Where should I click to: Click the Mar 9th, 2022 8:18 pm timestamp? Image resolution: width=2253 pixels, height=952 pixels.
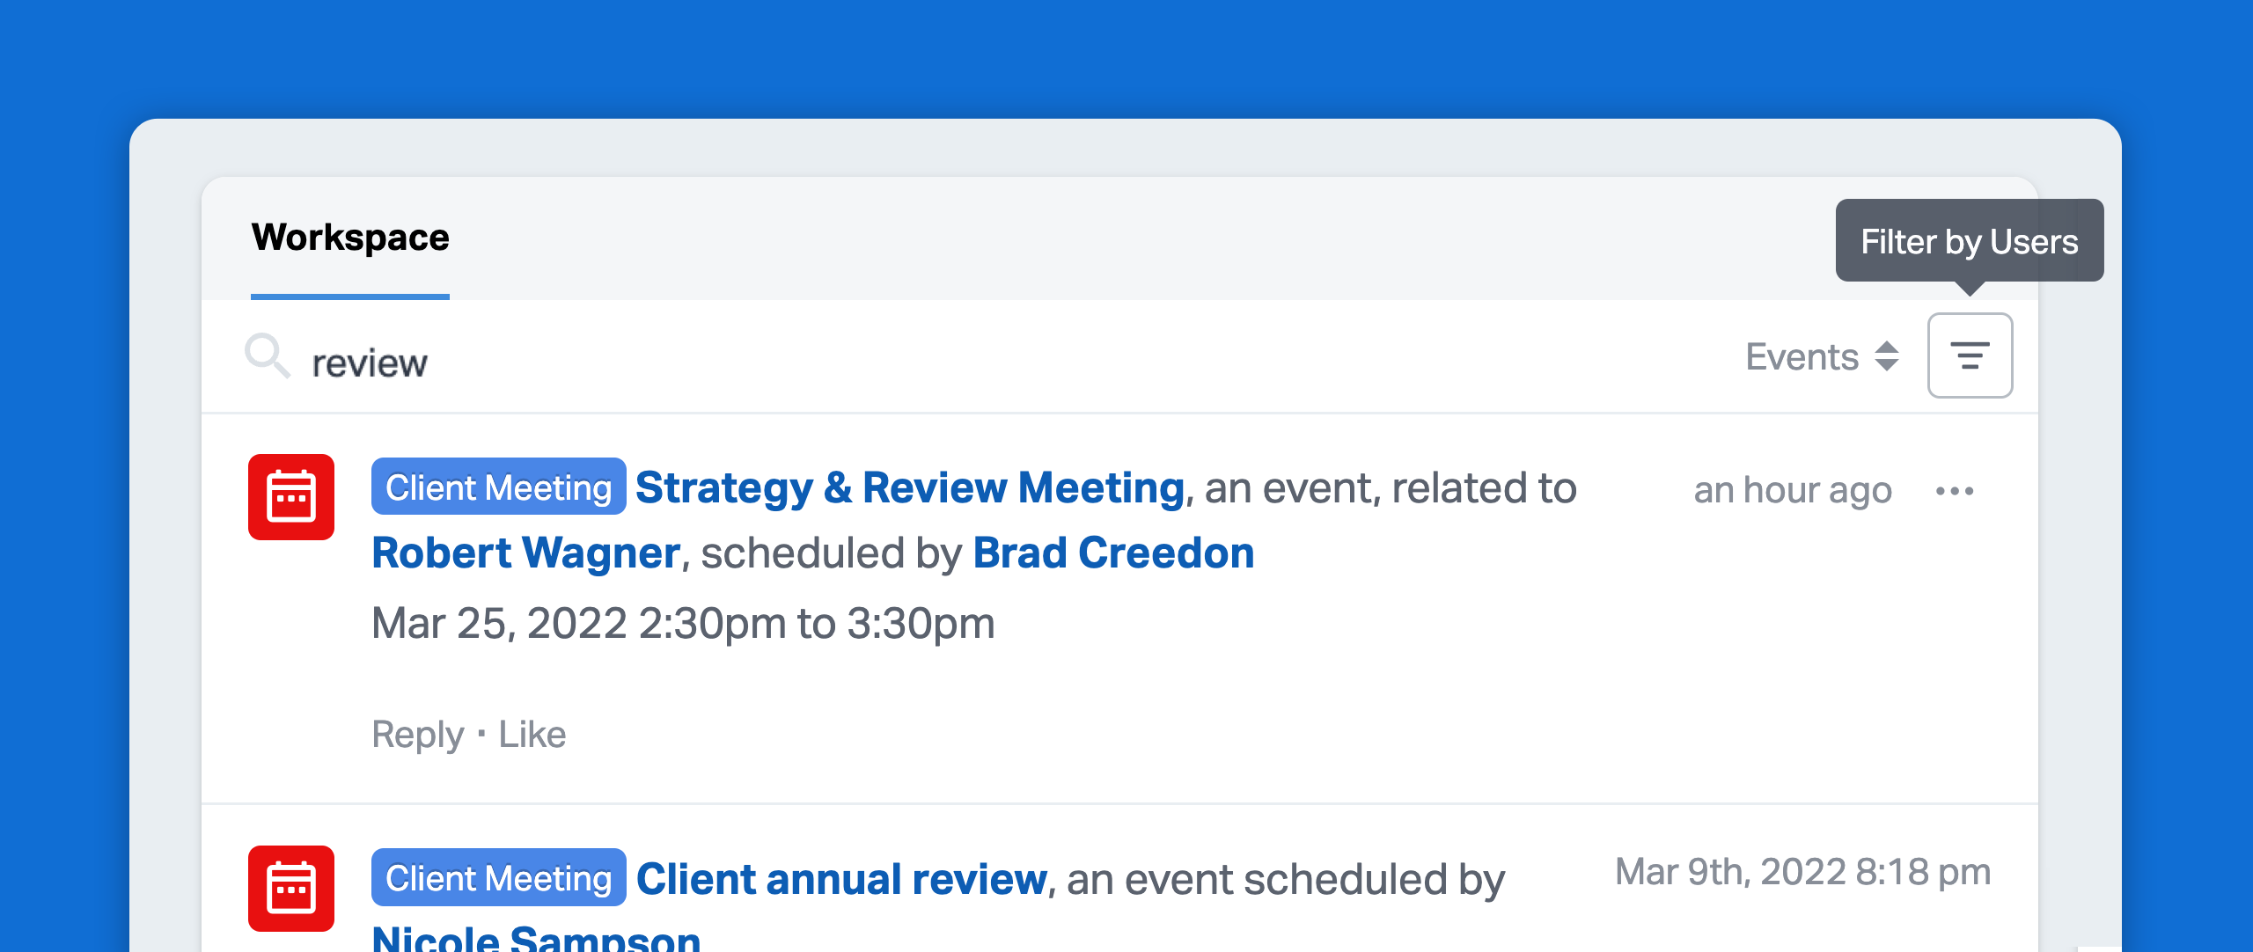pyautogui.click(x=1802, y=872)
